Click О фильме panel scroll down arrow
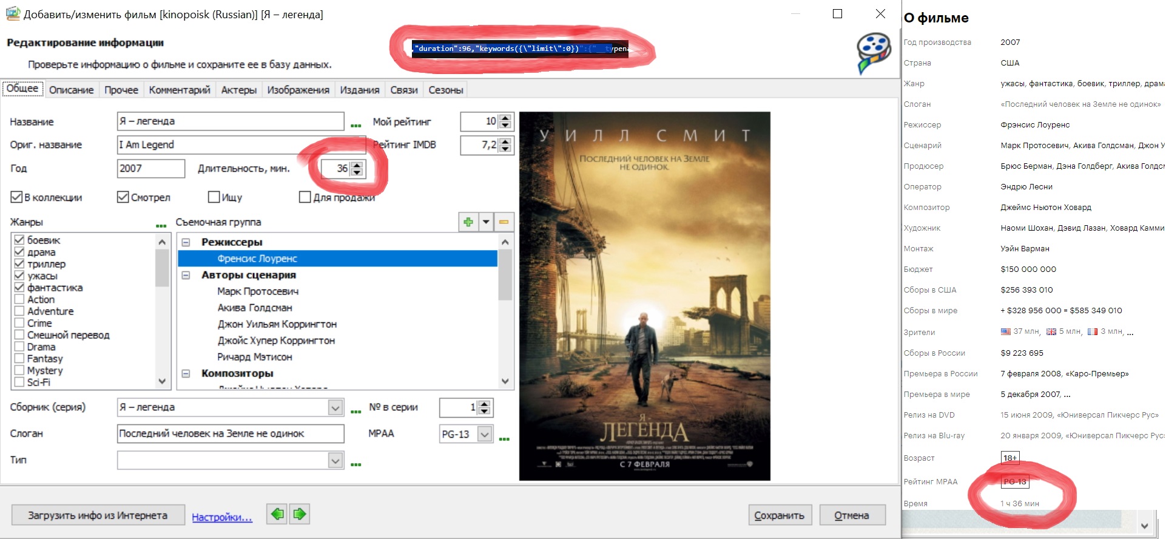This screenshot has height=539, width=1166. [1144, 526]
